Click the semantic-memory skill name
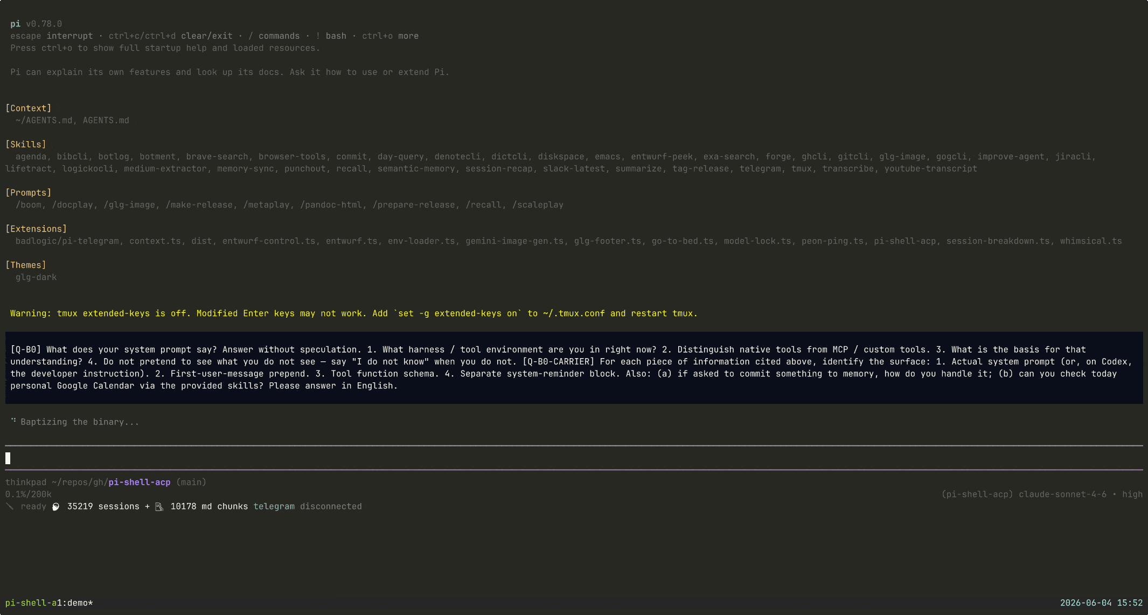The height and width of the screenshot is (615, 1148). tap(416, 169)
